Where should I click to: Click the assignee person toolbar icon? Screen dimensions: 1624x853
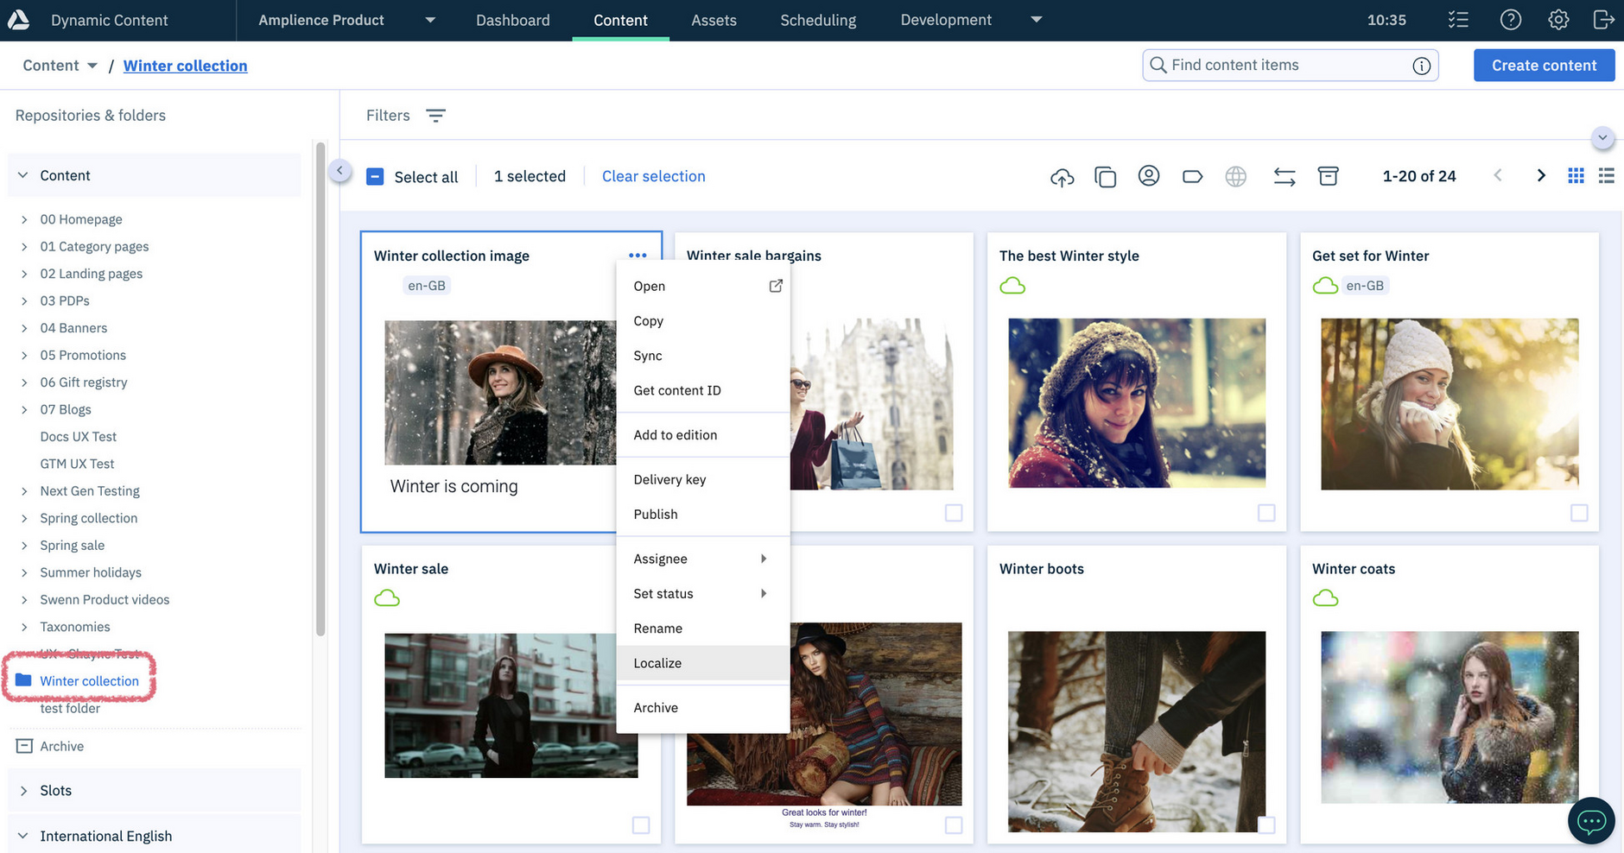click(1148, 176)
